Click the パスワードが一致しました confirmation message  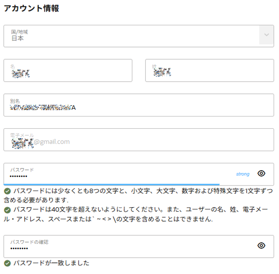51,263
